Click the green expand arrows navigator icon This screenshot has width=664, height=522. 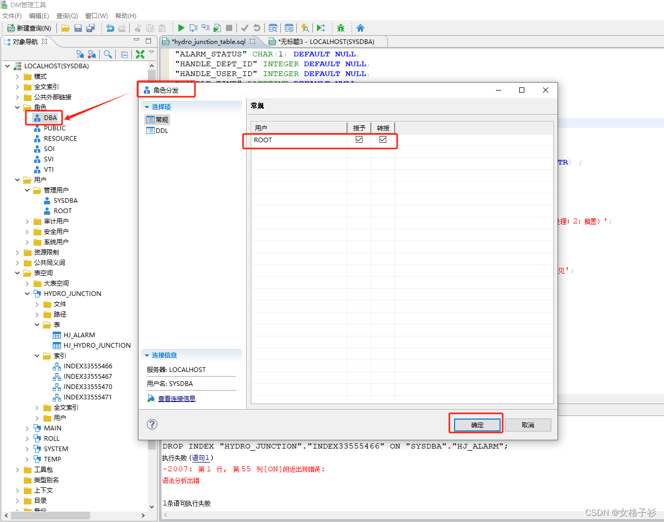[140, 54]
